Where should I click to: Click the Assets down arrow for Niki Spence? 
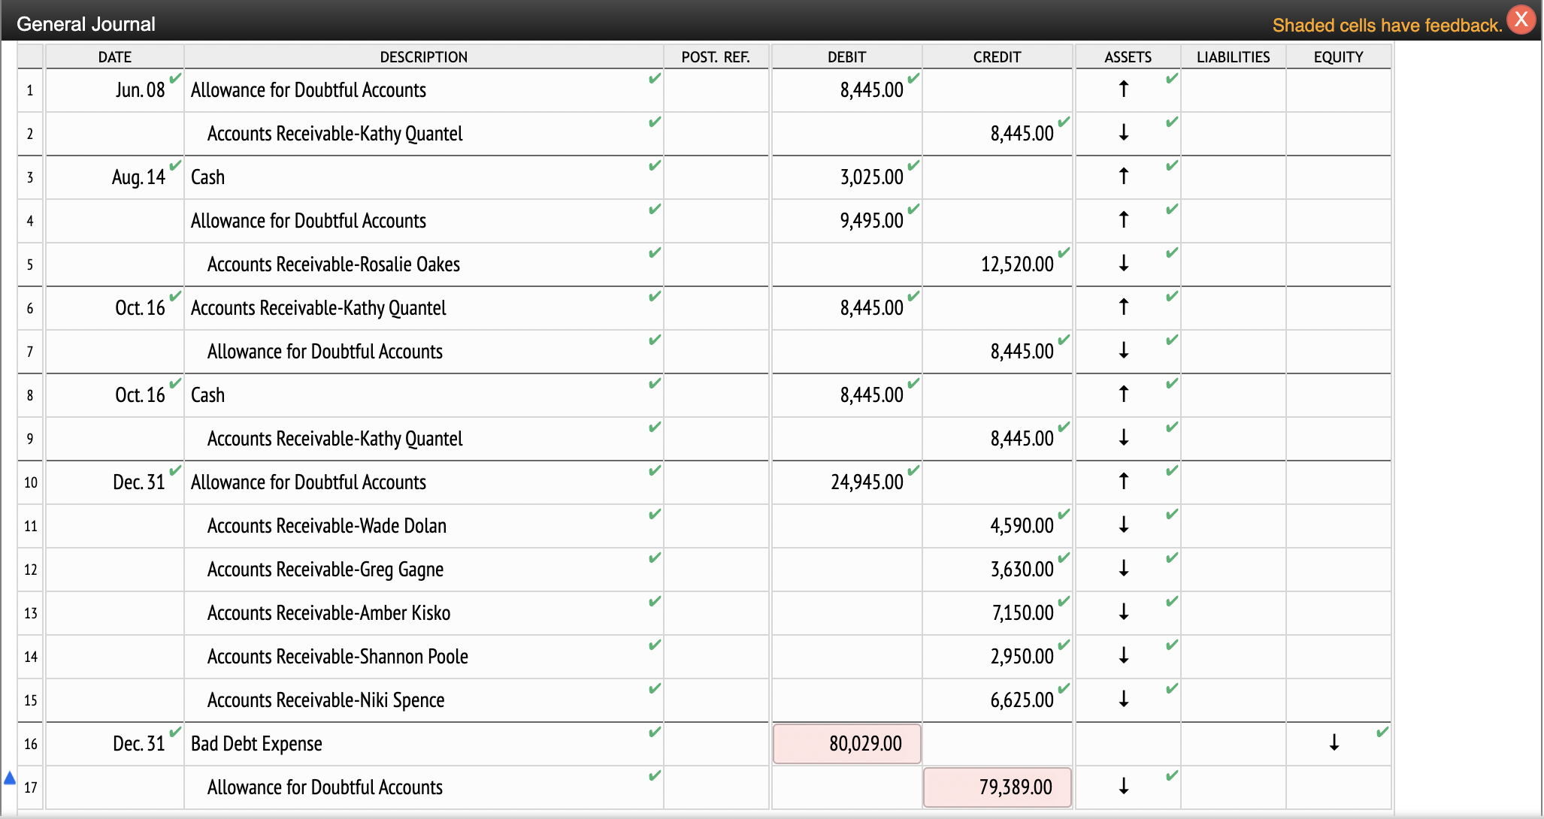1123,700
